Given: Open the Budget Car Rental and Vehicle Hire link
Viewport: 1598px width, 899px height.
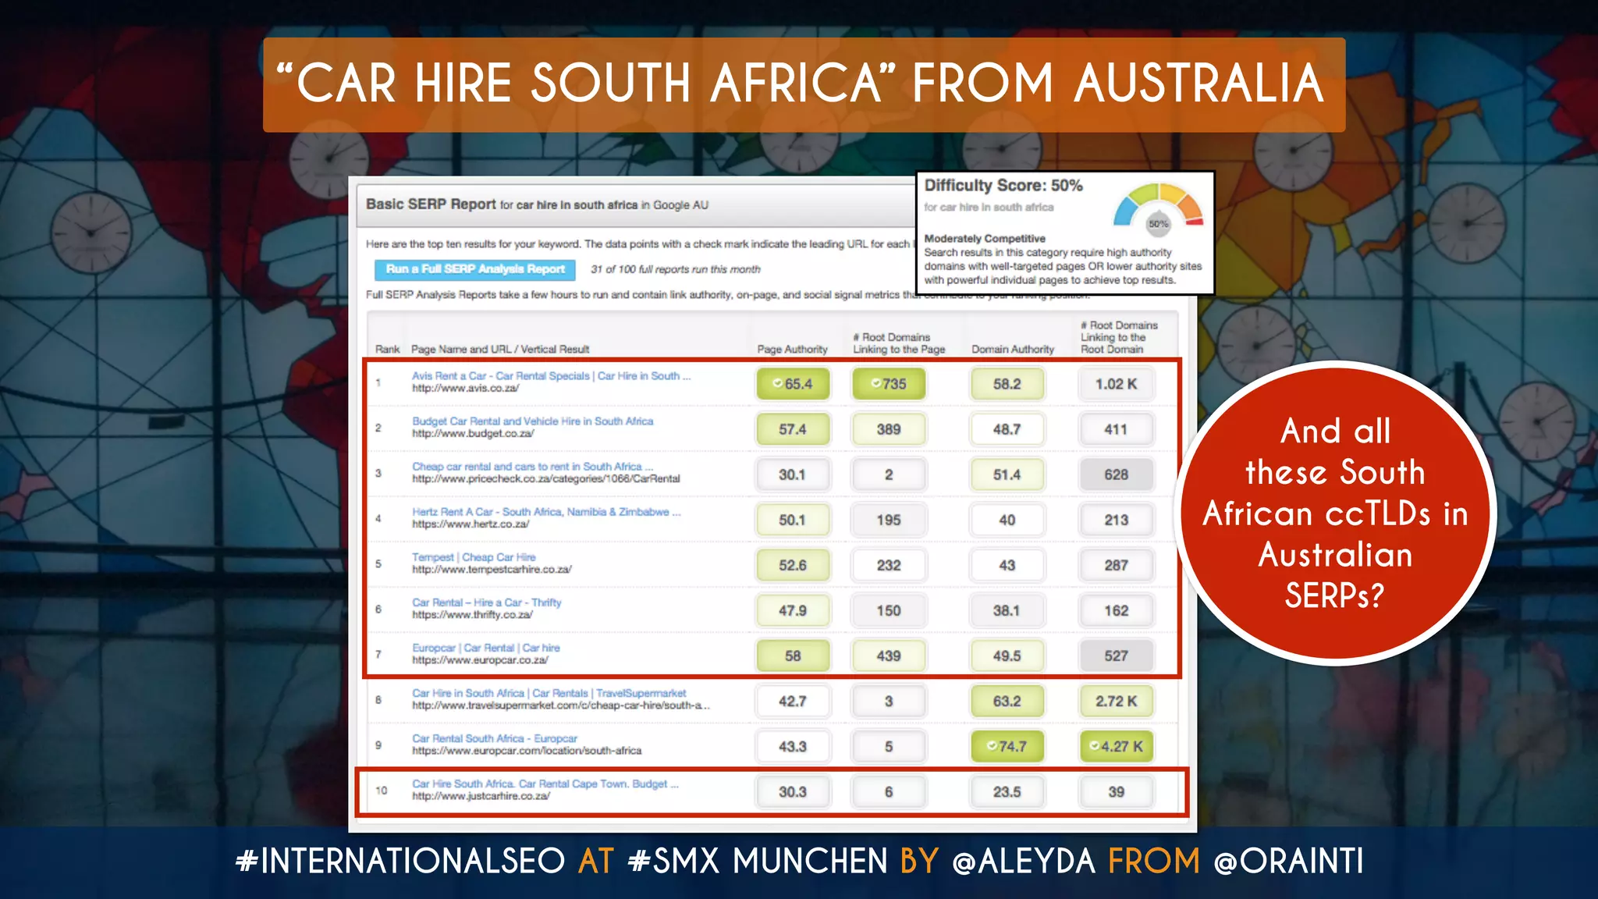Looking at the screenshot, I should [x=532, y=421].
